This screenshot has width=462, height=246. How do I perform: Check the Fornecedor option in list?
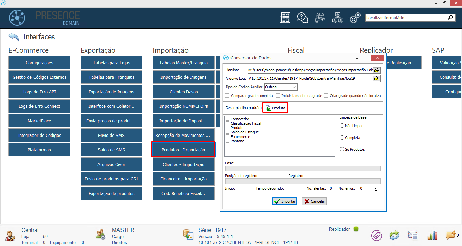(x=228, y=119)
